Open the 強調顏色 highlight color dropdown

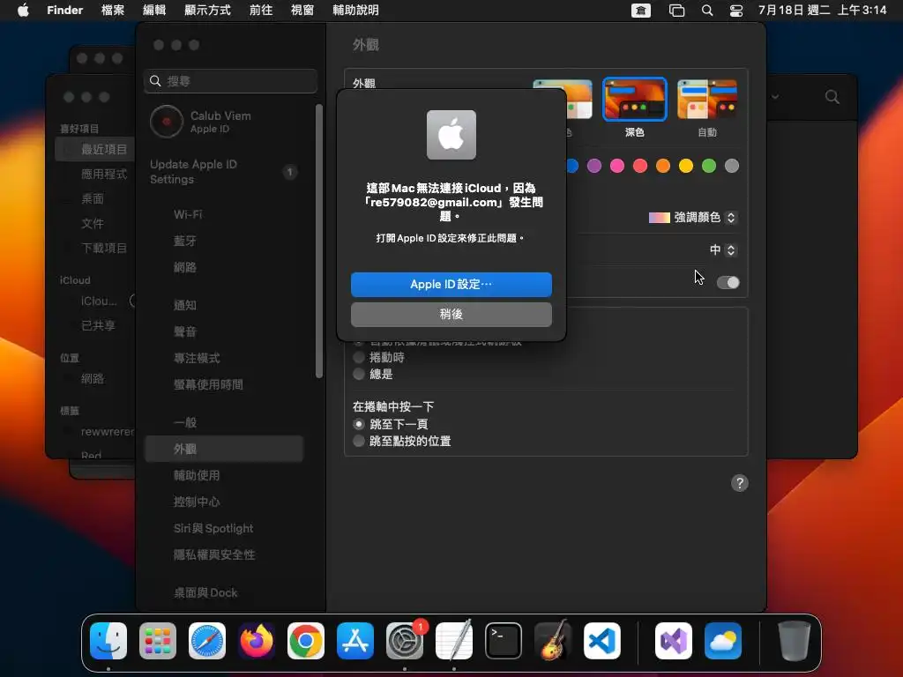pos(693,218)
